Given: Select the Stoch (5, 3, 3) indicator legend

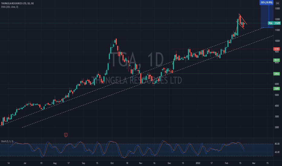Looking at the screenshot, I should click(x=7, y=141).
